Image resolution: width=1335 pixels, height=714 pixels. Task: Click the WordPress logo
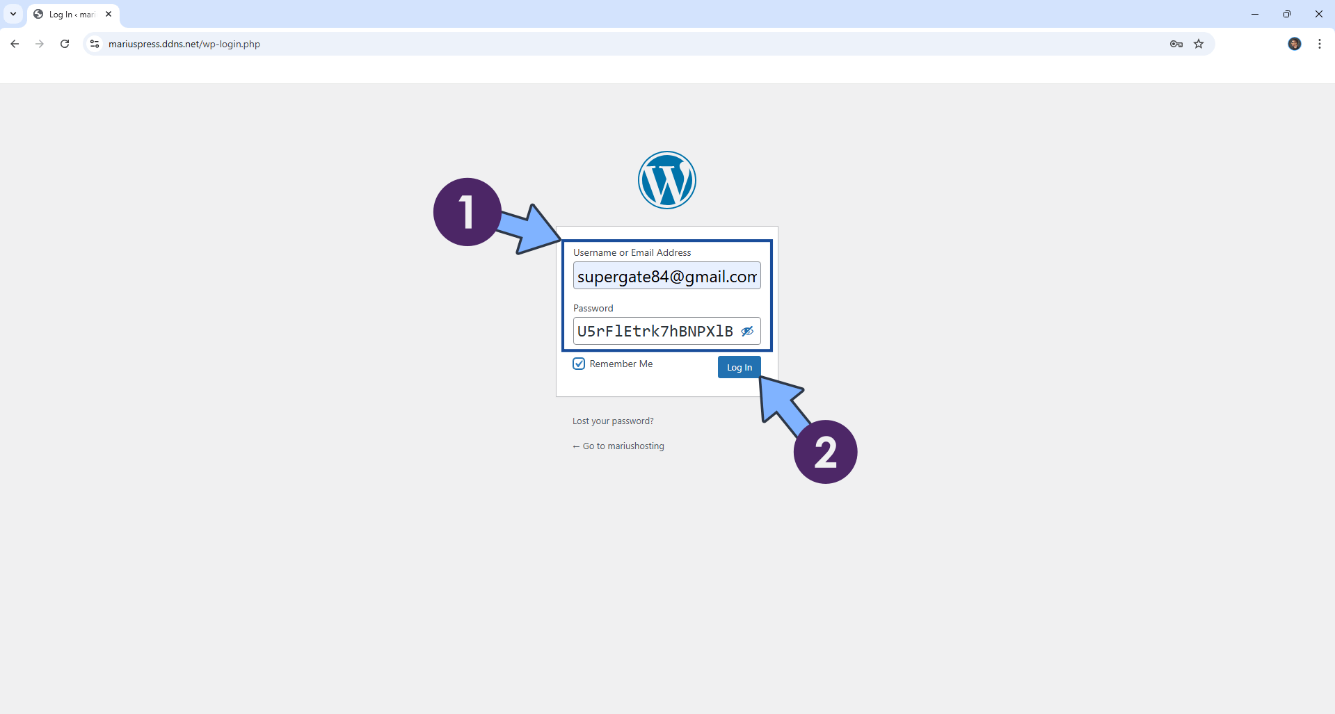(666, 180)
